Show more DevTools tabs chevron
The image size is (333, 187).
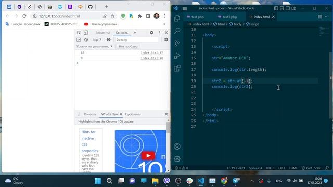135,33
